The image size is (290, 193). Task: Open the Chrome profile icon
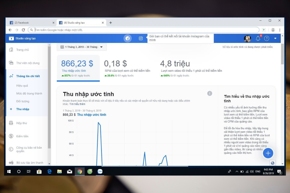[x=273, y=30]
